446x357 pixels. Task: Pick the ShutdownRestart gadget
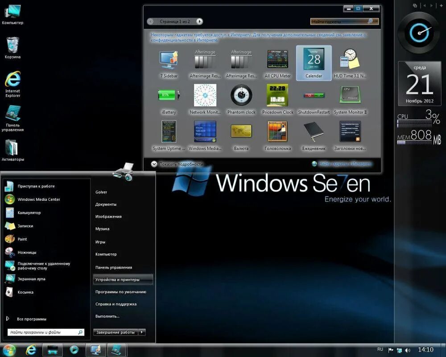coord(314,100)
